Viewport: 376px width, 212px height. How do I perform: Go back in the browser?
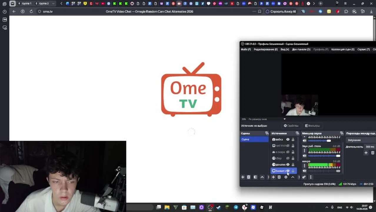tap(14, 11)
